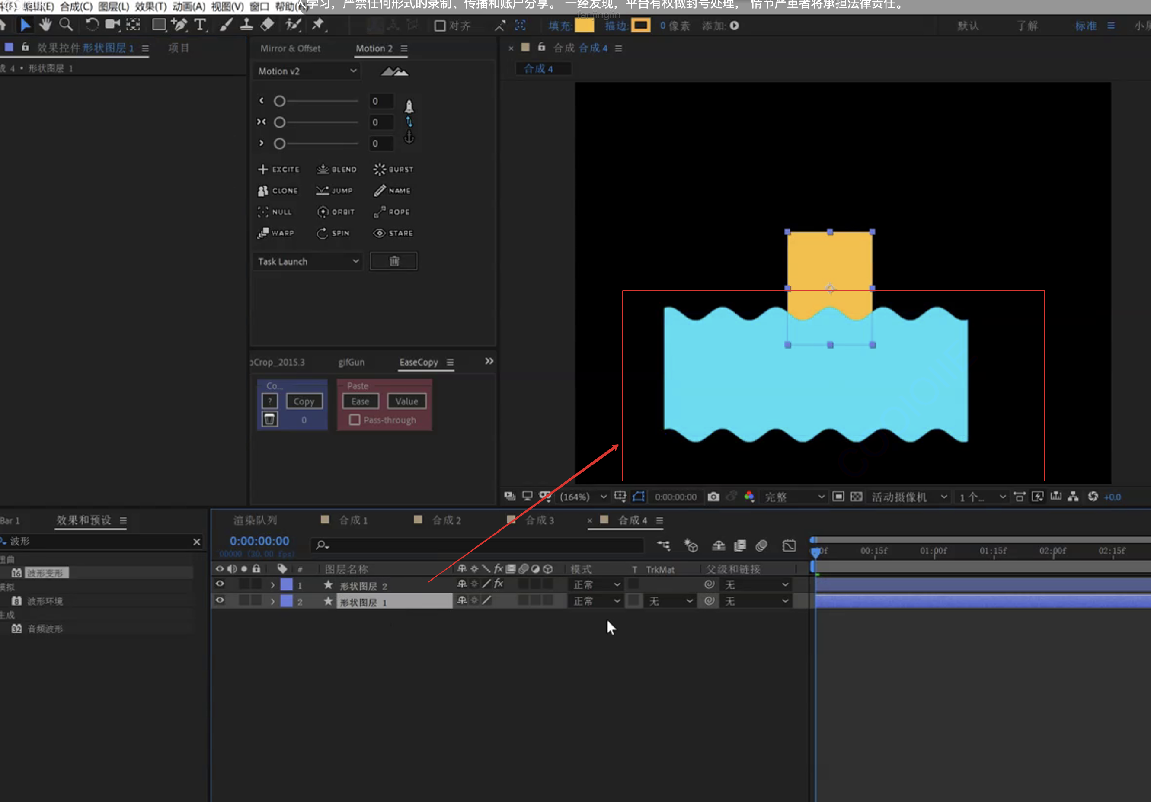
Task: Select the Hand tool
Action: [x=46, y=24]
